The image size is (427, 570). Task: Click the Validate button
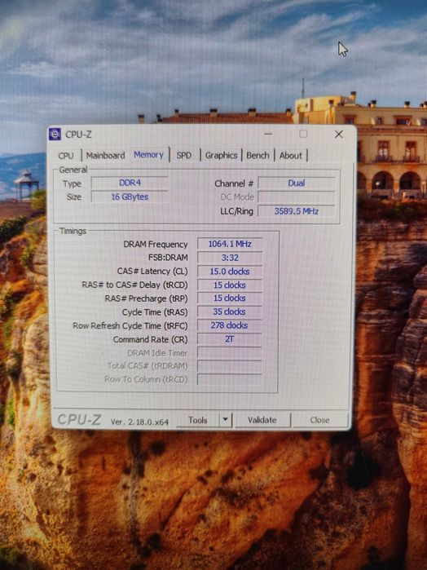point(262,420)
